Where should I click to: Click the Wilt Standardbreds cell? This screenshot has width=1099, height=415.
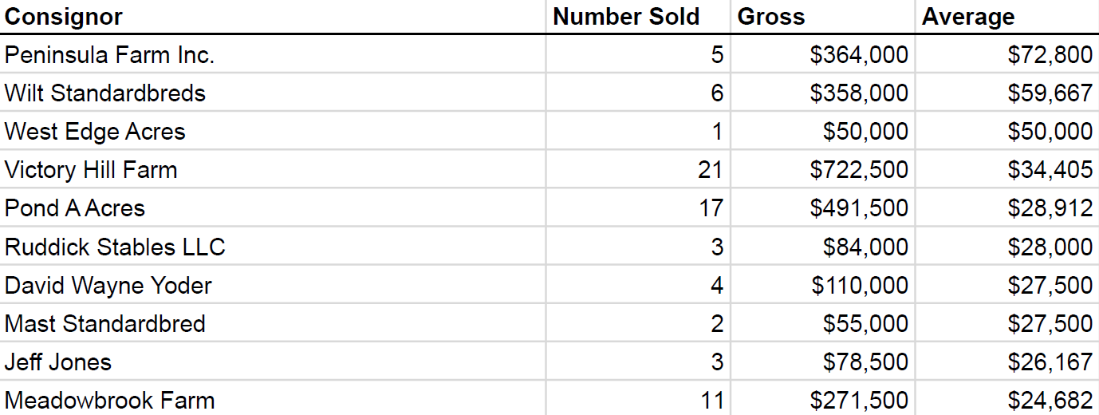click(273, 93)
